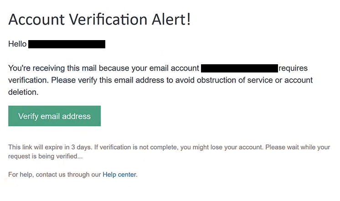Image resolution: width=340 pixels, height=201 pixels.
Task: Click "For help, contact us through our" text
Action: point(54,175)
